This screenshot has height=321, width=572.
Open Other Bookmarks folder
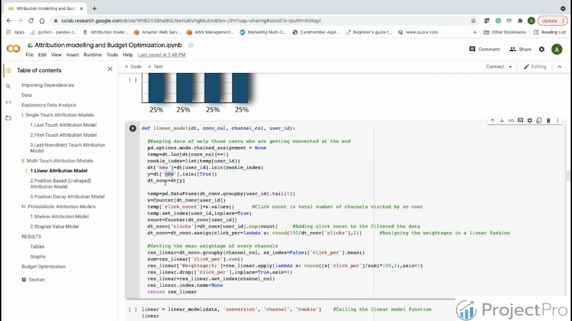tap(505, 32)
